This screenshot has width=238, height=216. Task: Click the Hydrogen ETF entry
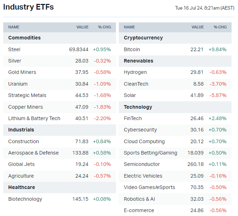coord(135,72)
